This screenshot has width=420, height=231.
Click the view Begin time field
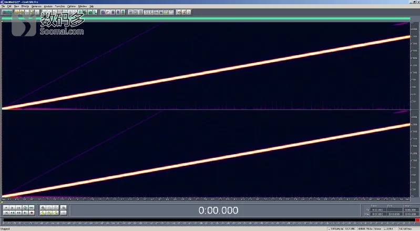pos(378,214)
